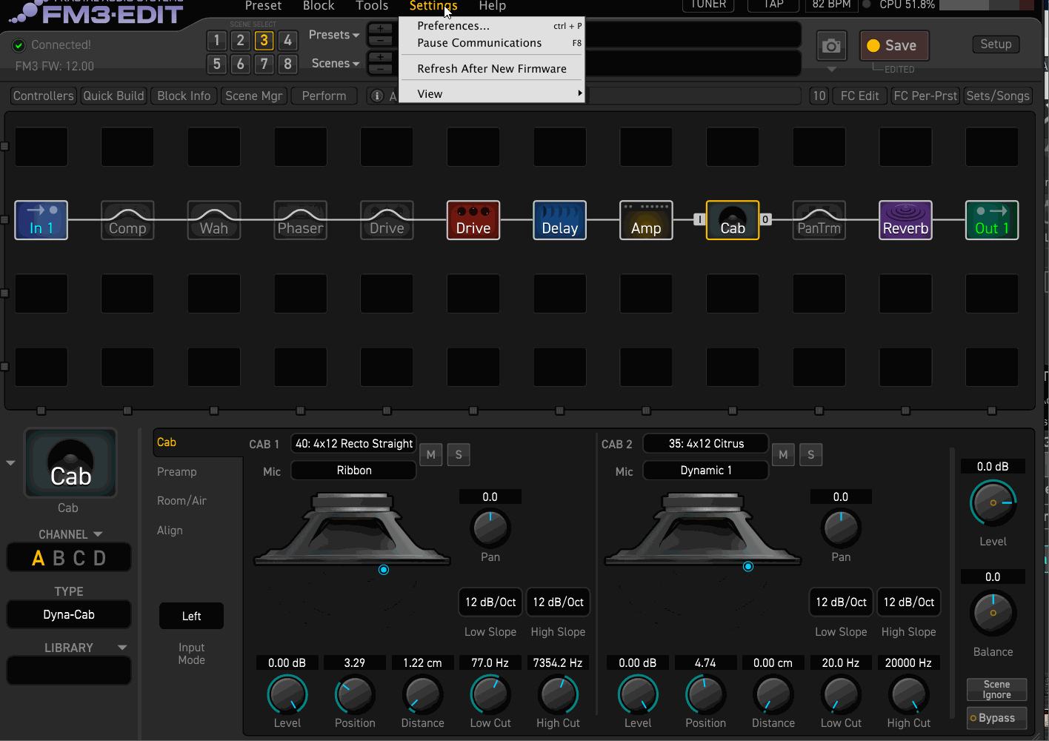Open the Presets dropdown
This screenshot has height=741, width=1049.
click(334, 35)
